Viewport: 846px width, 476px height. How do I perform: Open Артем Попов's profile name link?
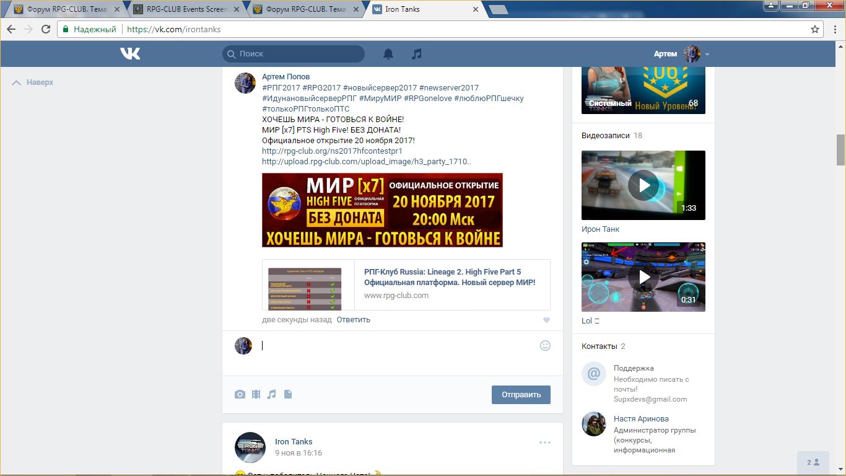(286, 77)
